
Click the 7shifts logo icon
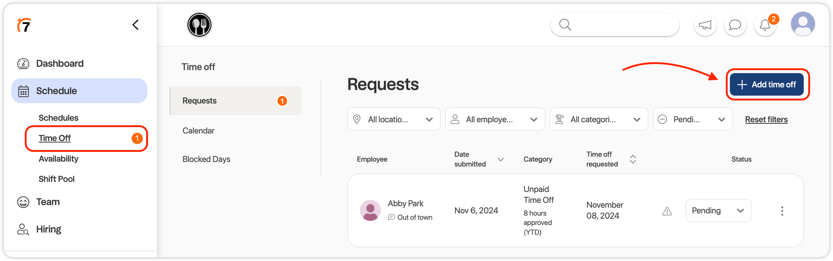(24, 25)
